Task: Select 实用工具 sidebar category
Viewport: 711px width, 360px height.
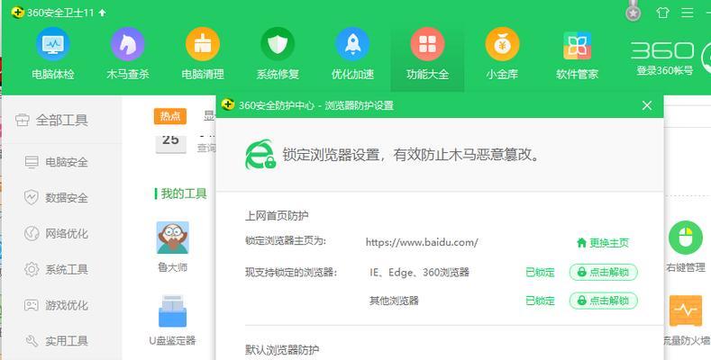Action: pos(56,341)
